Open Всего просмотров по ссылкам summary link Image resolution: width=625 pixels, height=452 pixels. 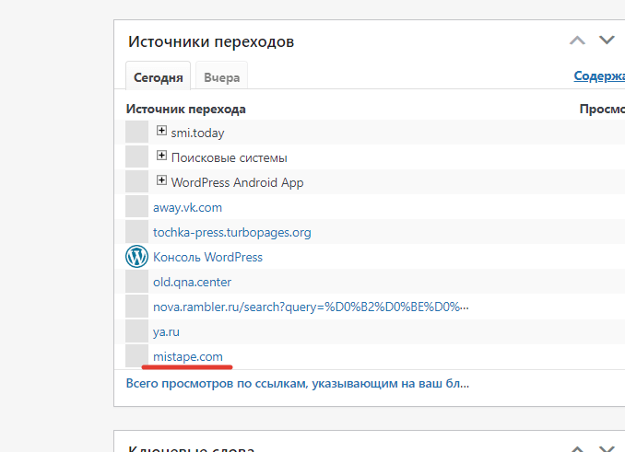(x=298, y=383)
